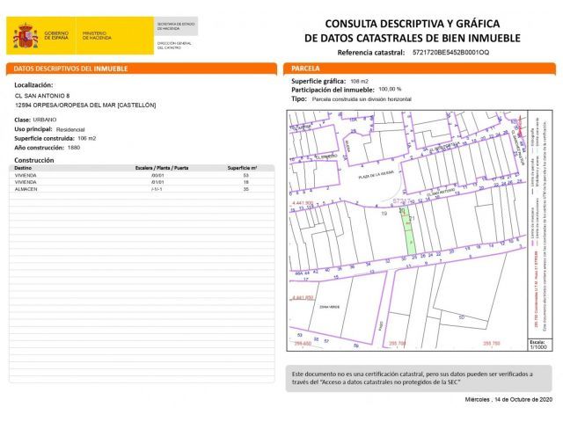563x422 pixels.
Task: Select participation value "100,00 %"
Action: [x=390, y=89]
